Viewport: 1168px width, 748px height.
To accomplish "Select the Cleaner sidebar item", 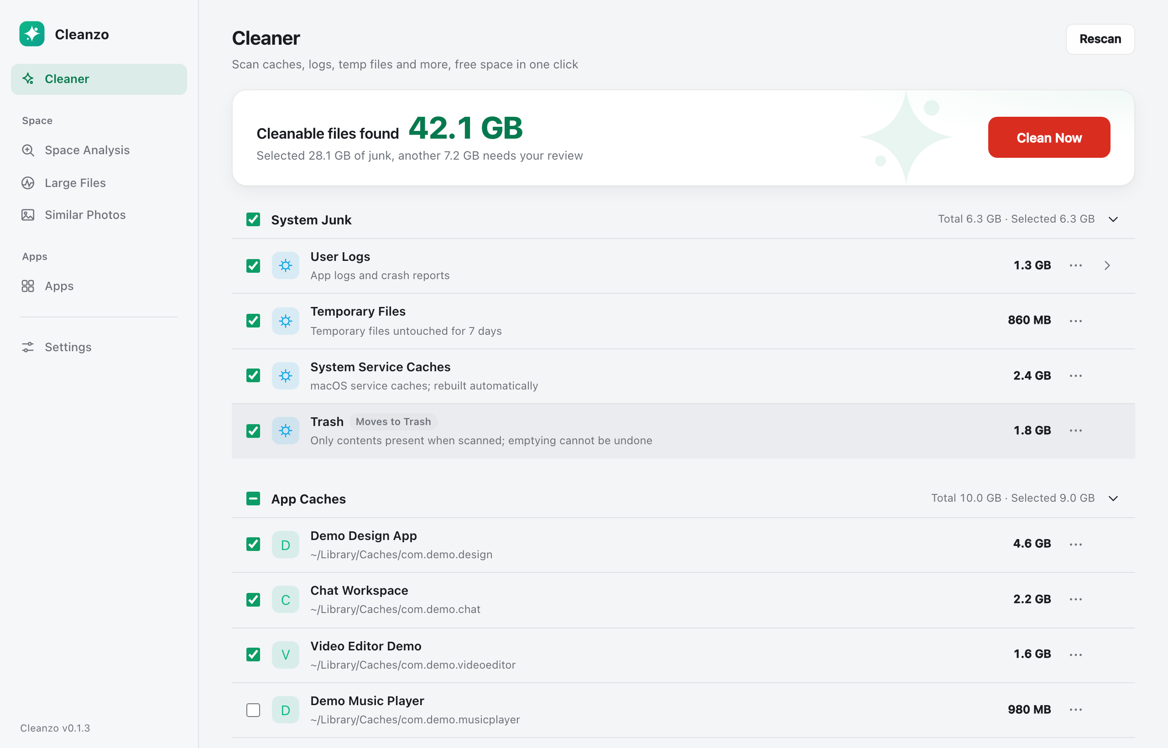I will click(x=99, y=79).
